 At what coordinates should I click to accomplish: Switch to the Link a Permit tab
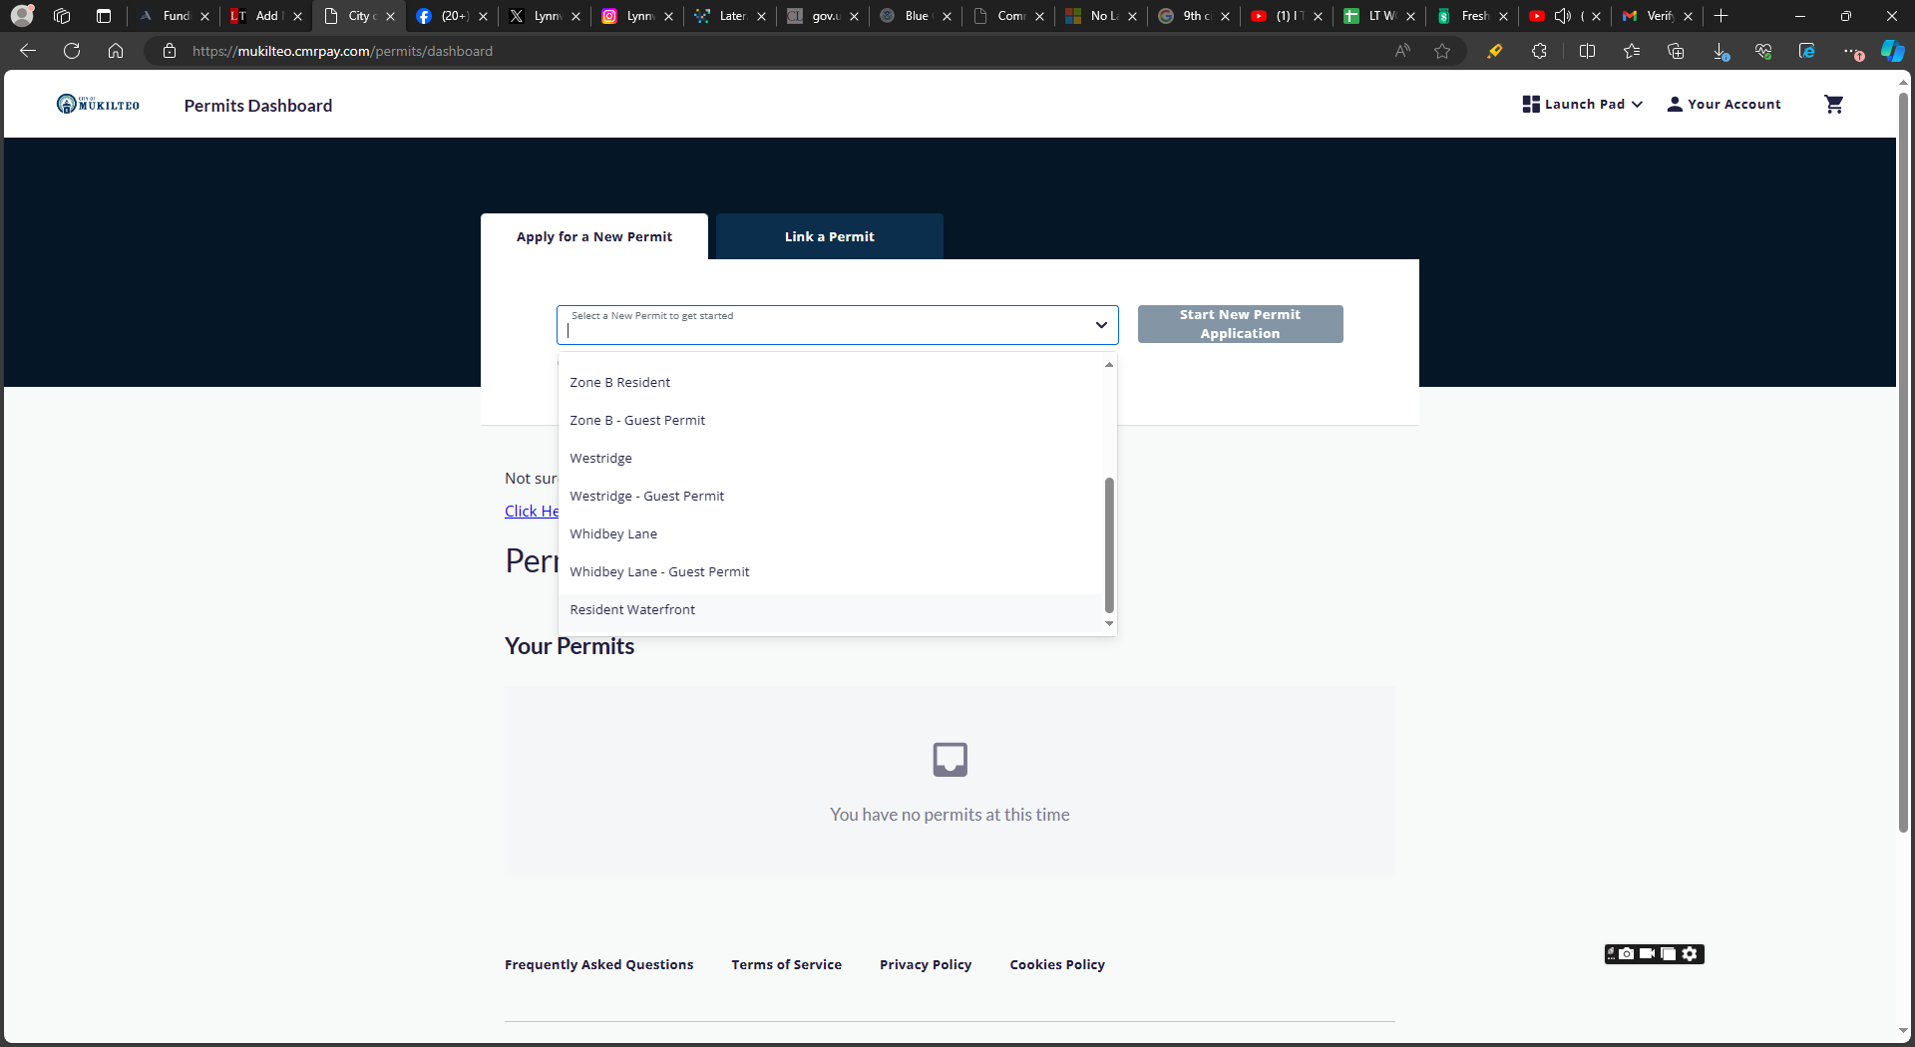coord(829,237)
